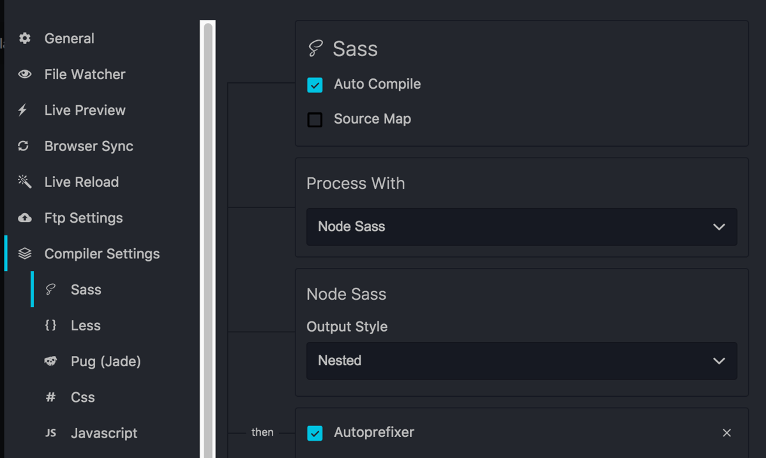766x458 pixels.
Task: Switch to the Sass compiler section
Action: [86, 290]
